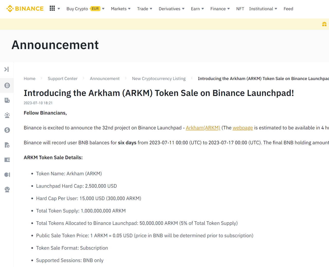This screenshot has height=267, width=329.
Task: Open the Derivatives dropdown menu
Action: pos(172,9)
